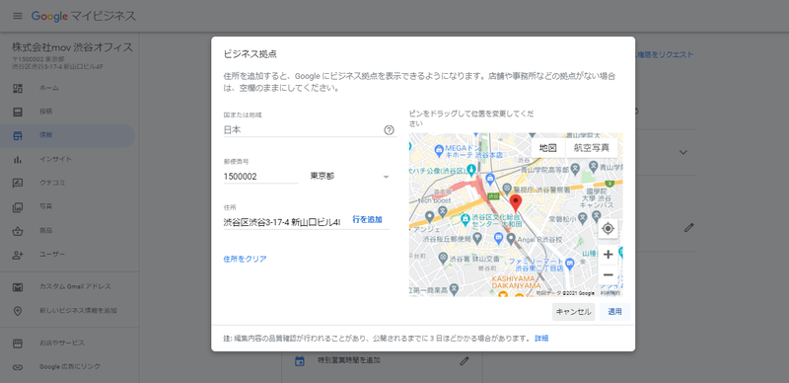Click the キャンセル button
Viewport: 789px width, 383px height.
pyautogui.click(x=574, y=312)
